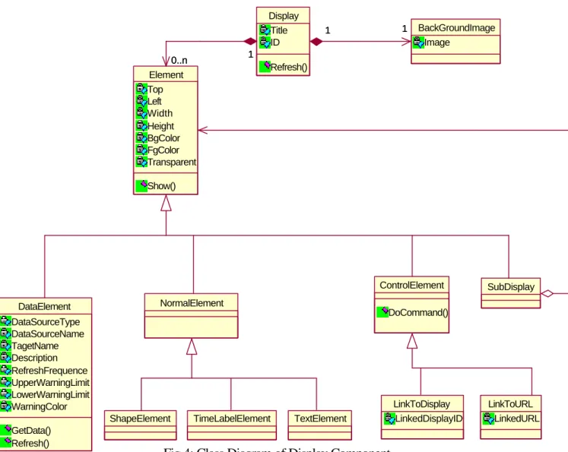Viewport: 568px width, 452px height.
Task: Click the attribute icon beside DataSourceType
Action: pos(5,321)
